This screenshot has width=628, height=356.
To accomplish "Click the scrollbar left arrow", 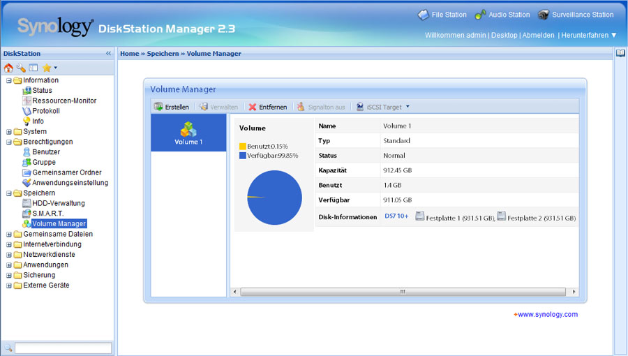I will (x=234, y=292).
